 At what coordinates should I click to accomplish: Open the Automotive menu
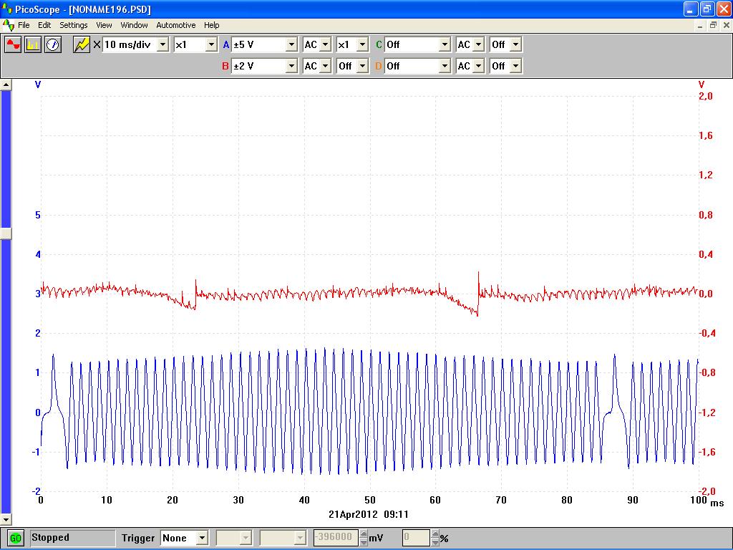point(175,25)
